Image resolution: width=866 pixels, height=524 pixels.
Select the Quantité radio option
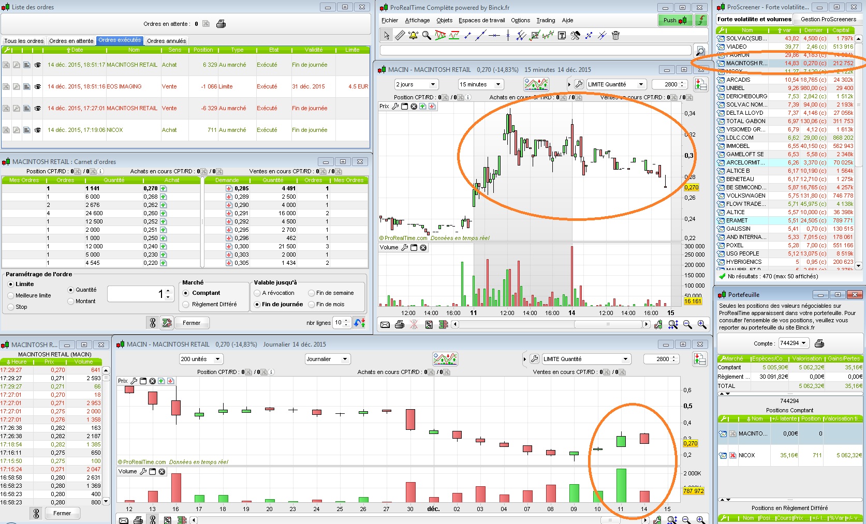tap(71, 290)
